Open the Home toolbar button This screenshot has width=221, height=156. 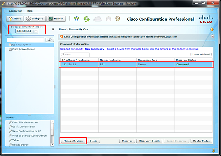click(x=15, y=19)
